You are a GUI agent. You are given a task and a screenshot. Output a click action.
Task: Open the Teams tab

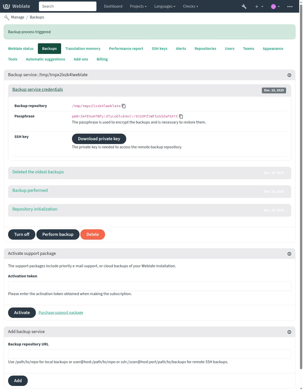[x=248, y=49]
